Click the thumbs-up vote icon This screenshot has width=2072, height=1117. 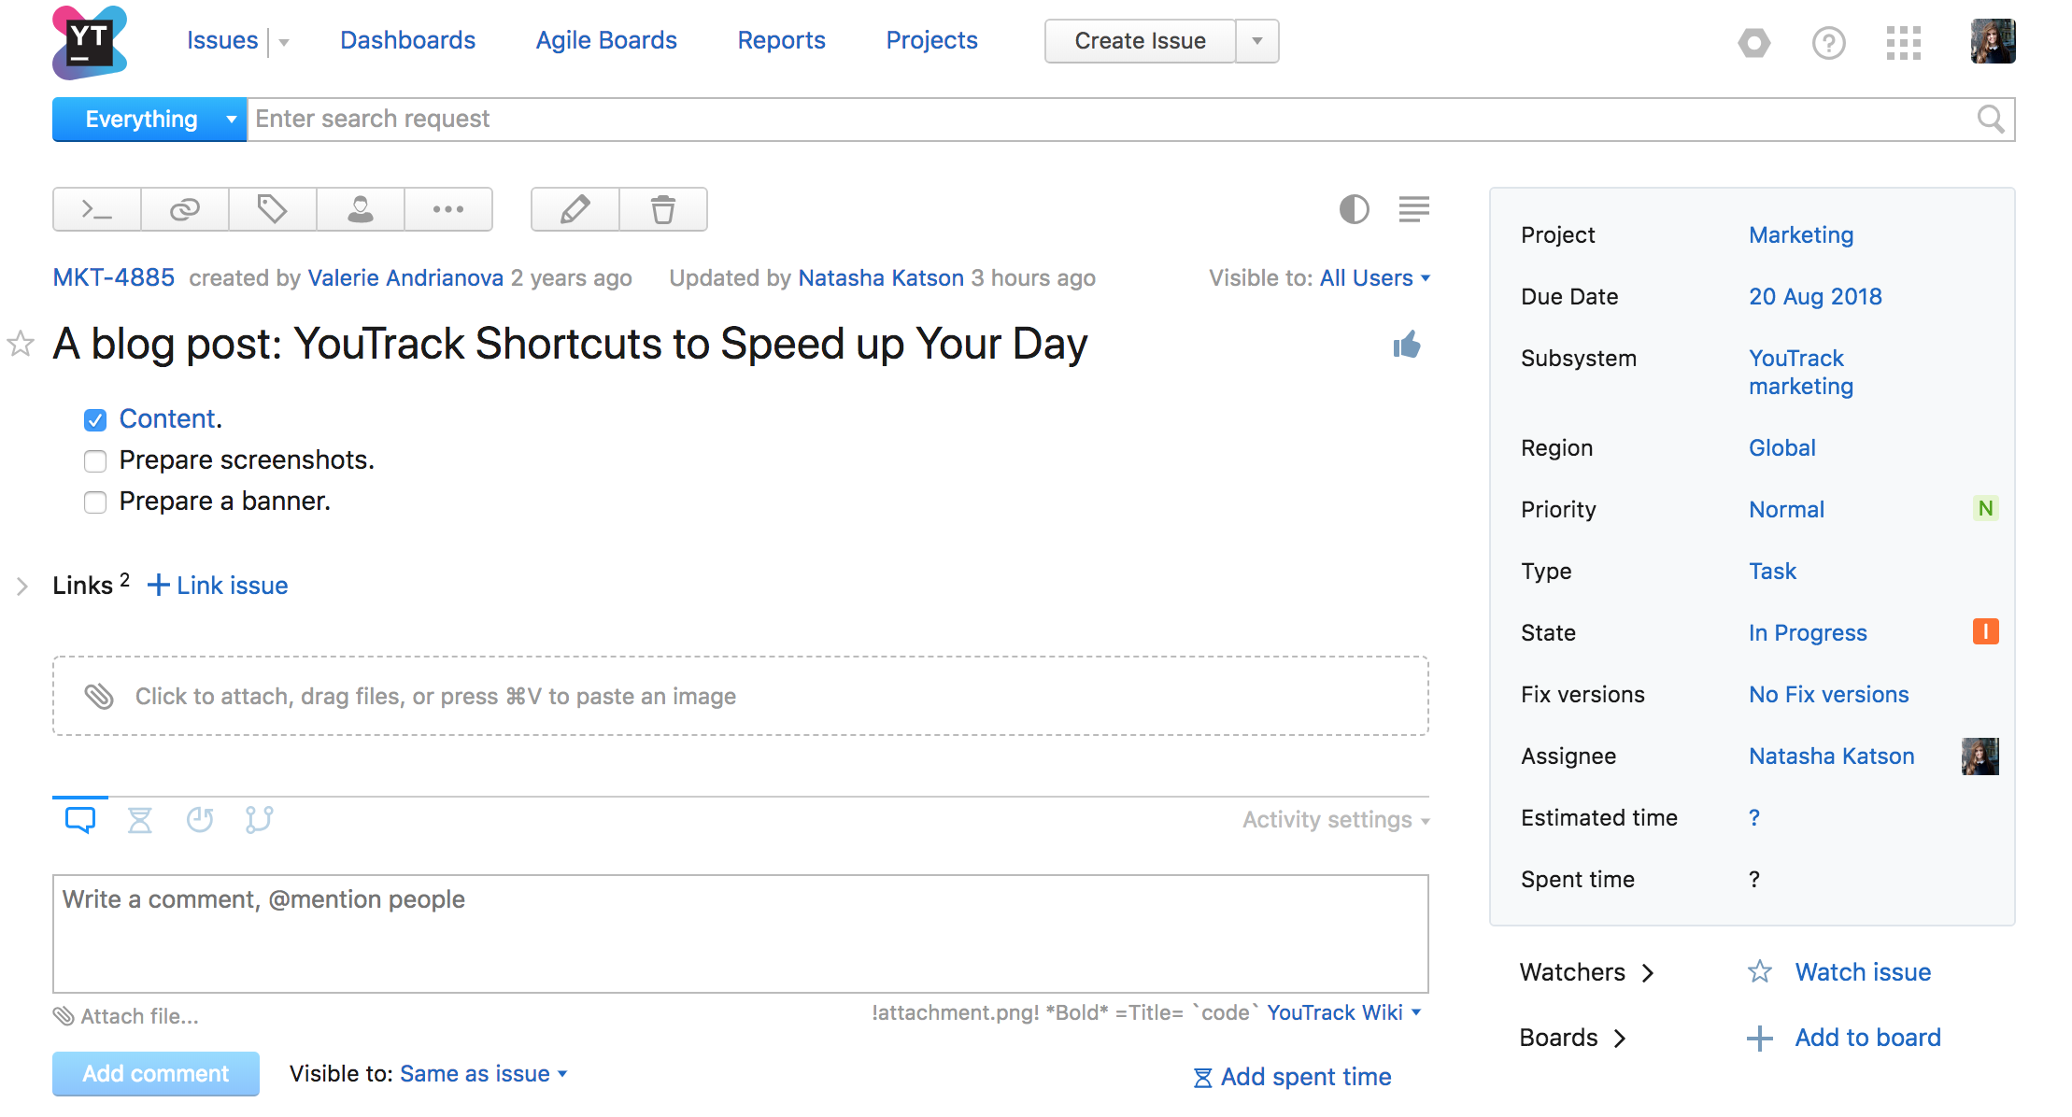point(1407,346)
